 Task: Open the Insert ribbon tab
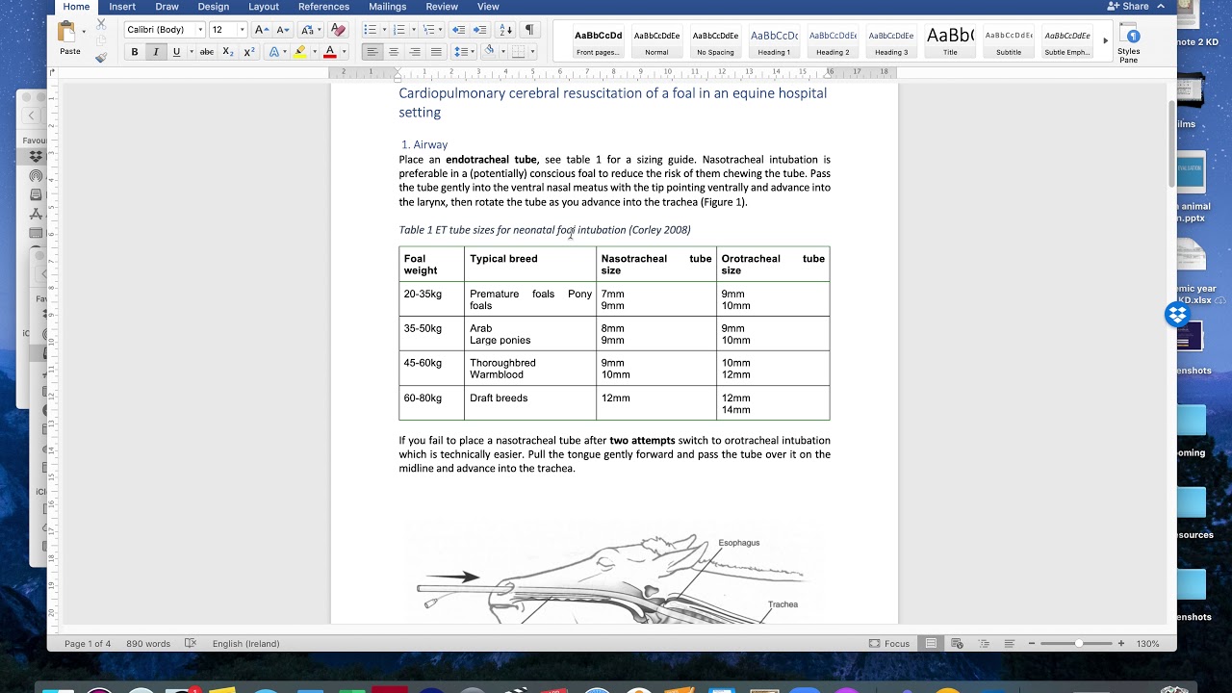[122, 7]
